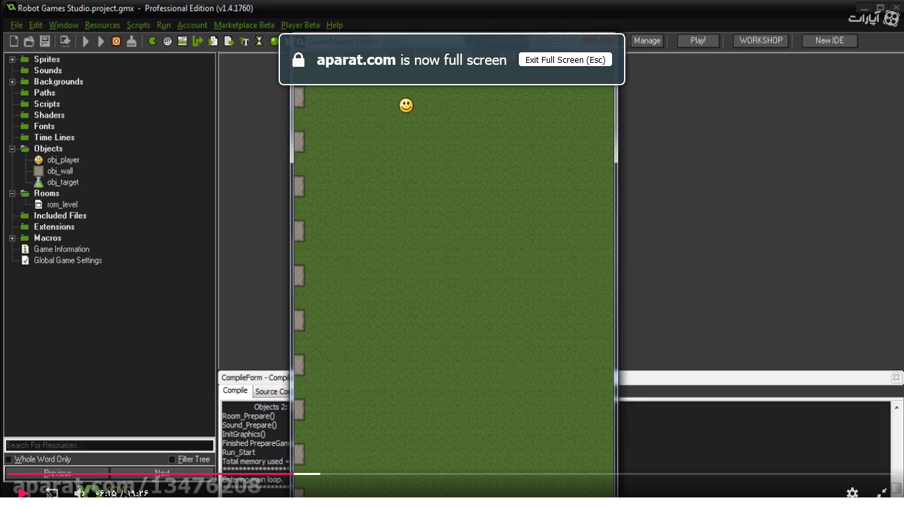Image resolution: width=904 pixels, height=508 pixels.
Task: Click the New IDE button
Action: coord(830,41)
